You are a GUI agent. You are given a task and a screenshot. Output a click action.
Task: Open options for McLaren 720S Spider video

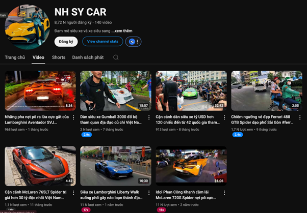point(224,193)
